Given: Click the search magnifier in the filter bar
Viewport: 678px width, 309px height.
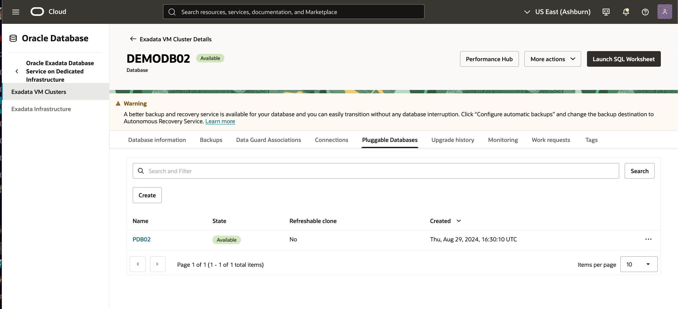Looking at the screenshot, I should (141, 171).
